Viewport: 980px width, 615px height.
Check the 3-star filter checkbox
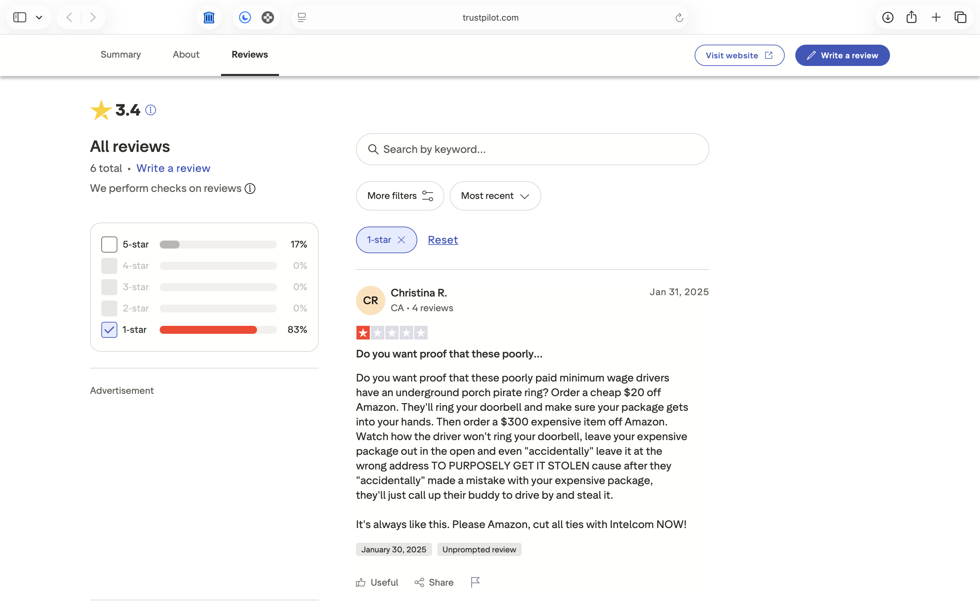[109, 287]
